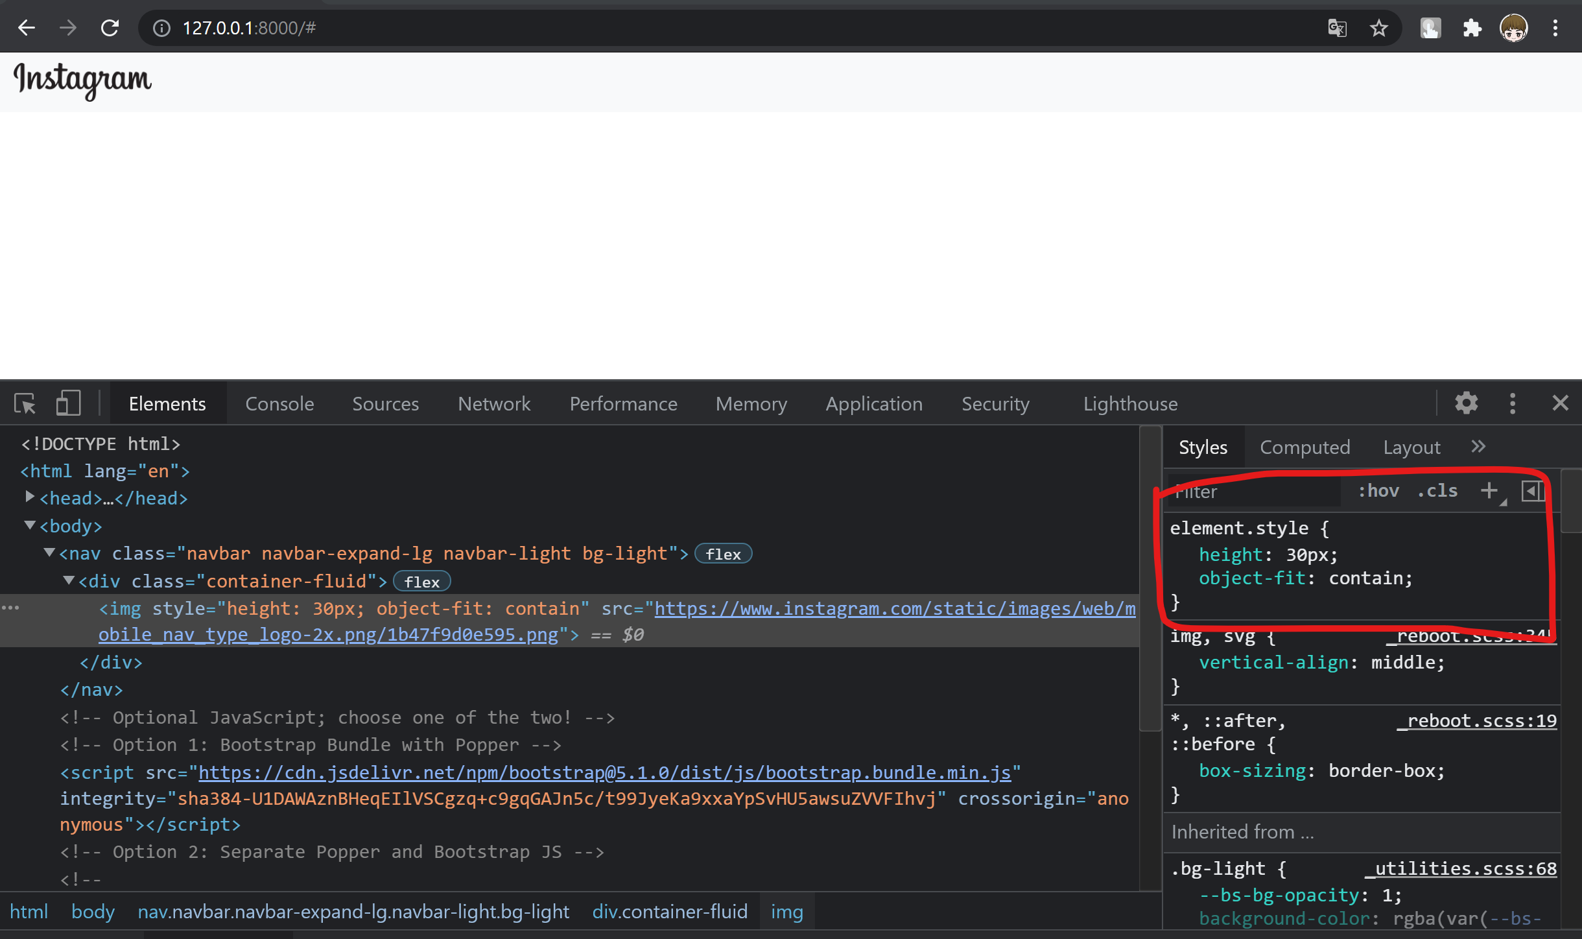
Task: Toggle the device toolbar icon
Action: coord(67,403)
